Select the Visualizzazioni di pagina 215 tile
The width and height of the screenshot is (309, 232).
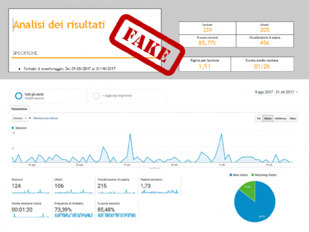tap(117, 186)
